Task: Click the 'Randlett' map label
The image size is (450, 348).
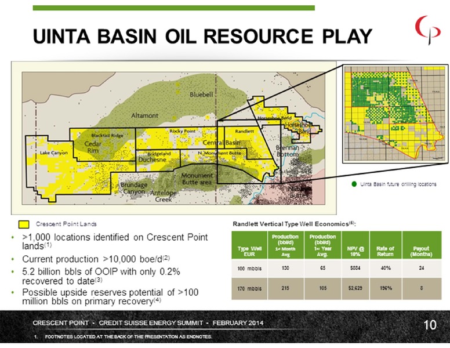Action: coord(245,131)
